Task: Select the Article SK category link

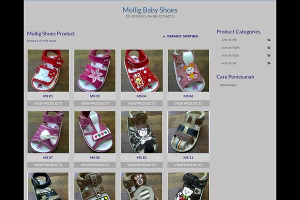Action: pyautogui.click(x=229, y=63)
